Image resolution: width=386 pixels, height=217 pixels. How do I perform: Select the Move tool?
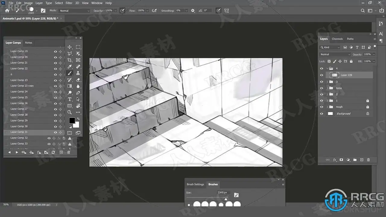(x=70, y=47)
